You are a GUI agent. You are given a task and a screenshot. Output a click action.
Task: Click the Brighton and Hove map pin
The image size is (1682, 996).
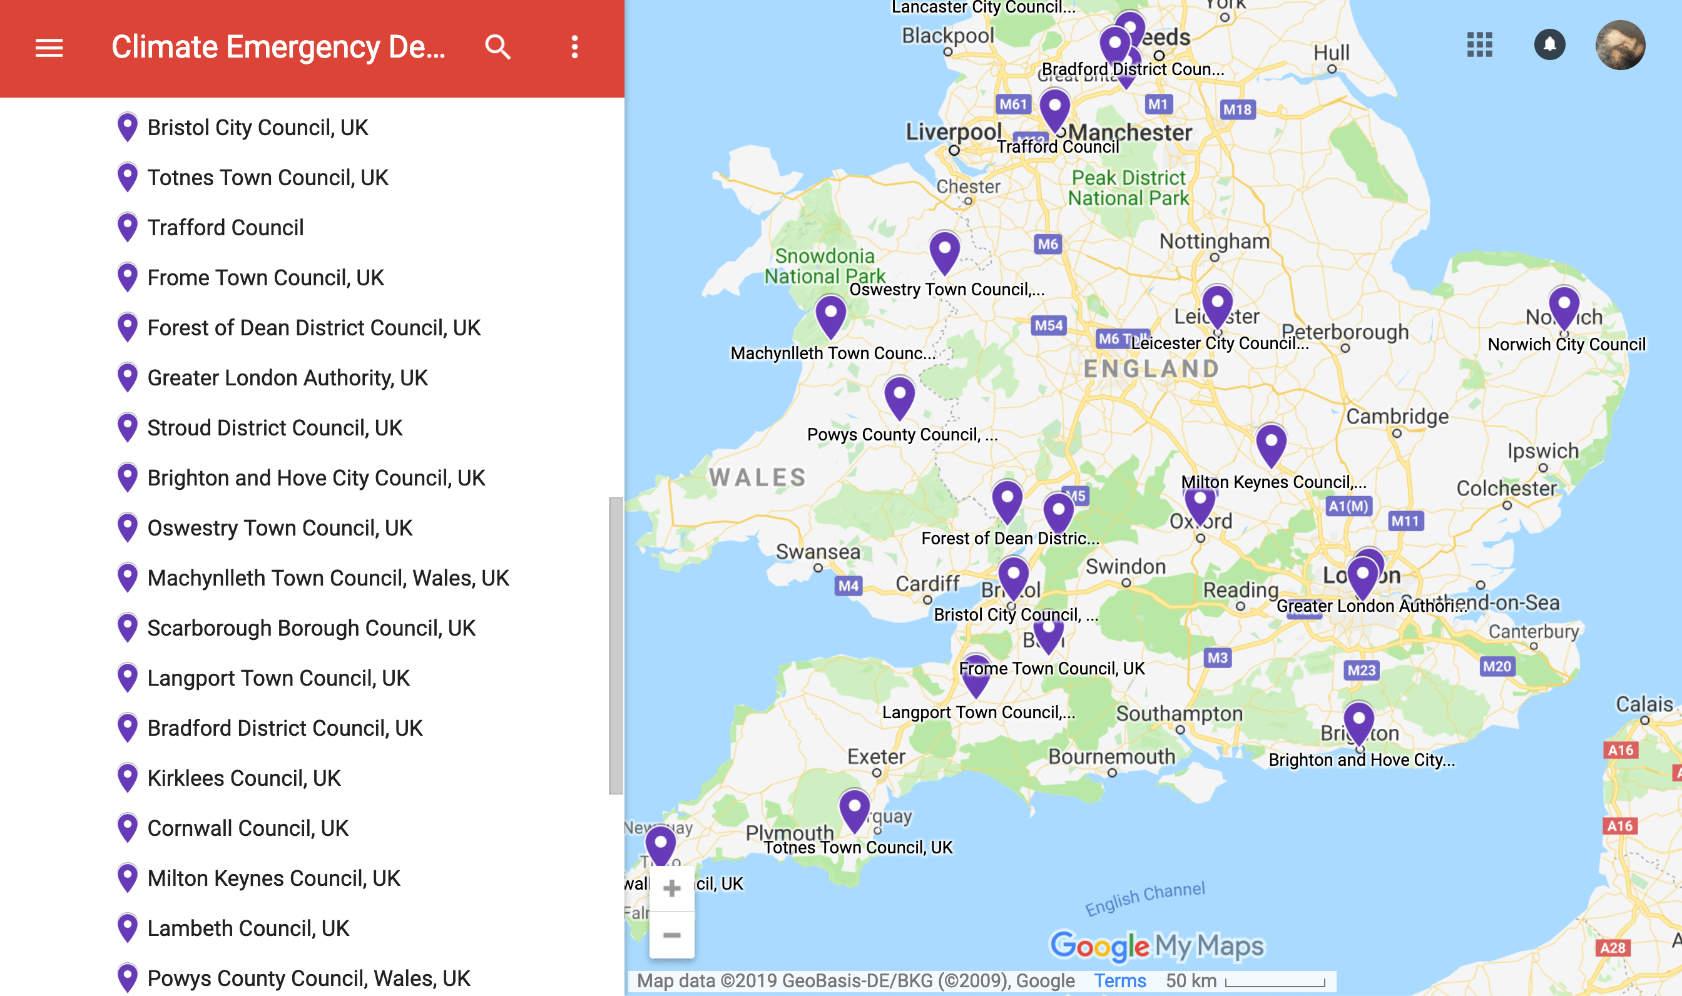pos(1358,723)
